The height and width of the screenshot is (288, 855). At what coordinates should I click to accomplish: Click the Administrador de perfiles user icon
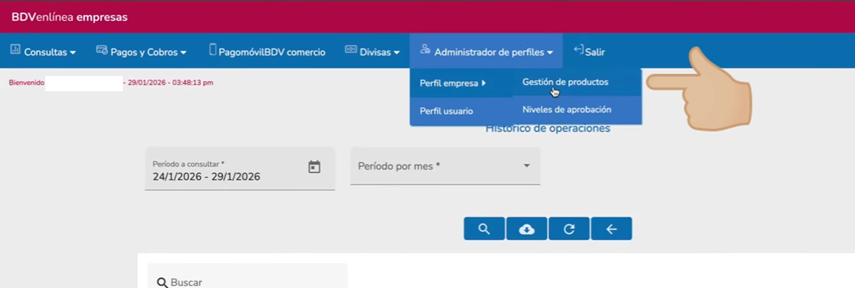point(425,49)
